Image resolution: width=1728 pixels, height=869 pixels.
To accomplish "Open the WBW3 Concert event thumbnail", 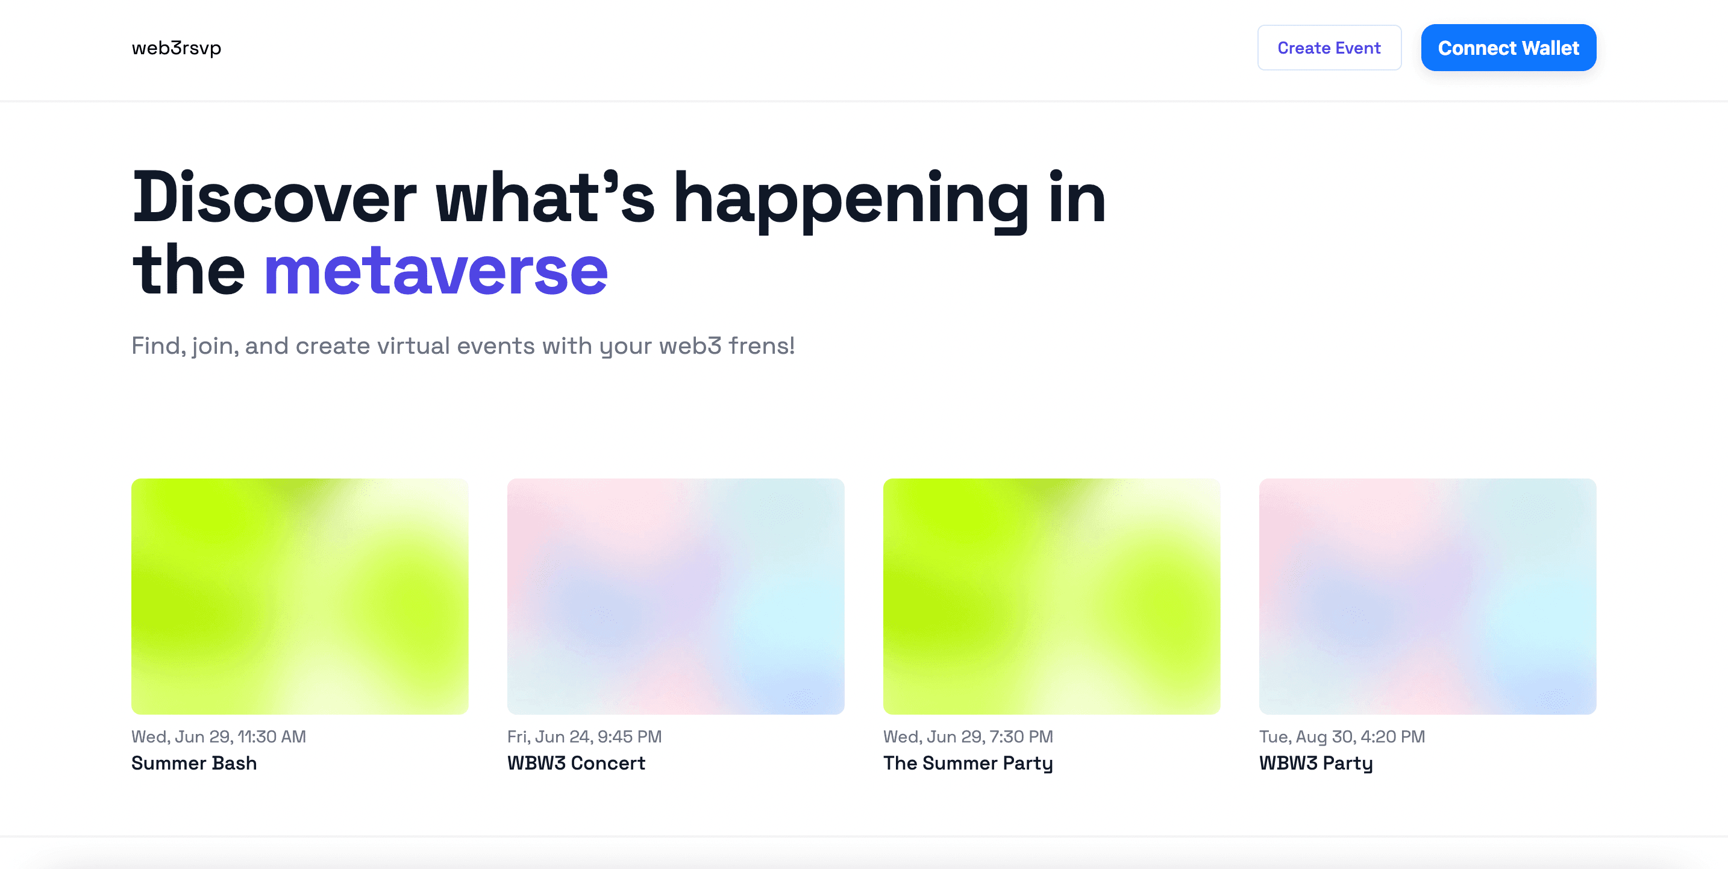I will click(x=675, y=596).
